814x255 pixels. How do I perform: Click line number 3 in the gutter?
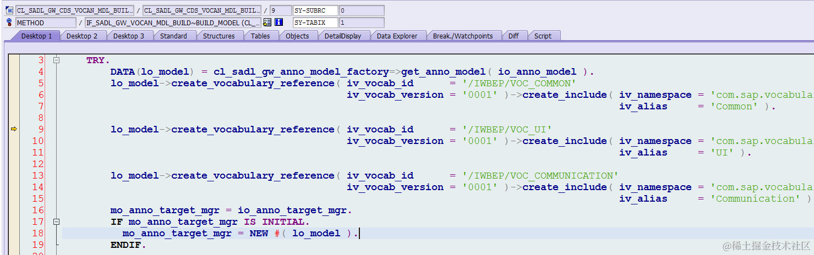[x=41, y=60]
